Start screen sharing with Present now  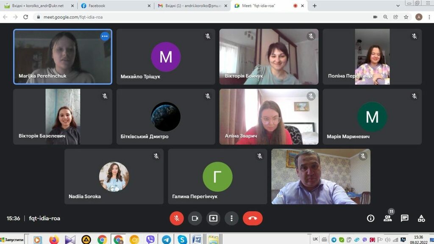pyautogui.click(x=213, y=218)
